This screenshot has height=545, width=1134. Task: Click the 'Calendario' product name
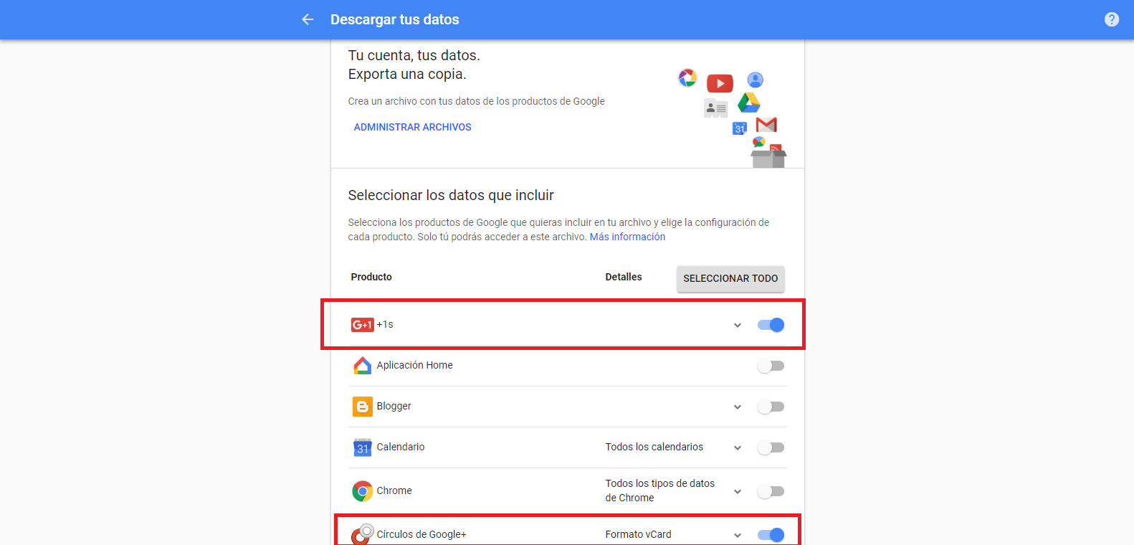401,447
